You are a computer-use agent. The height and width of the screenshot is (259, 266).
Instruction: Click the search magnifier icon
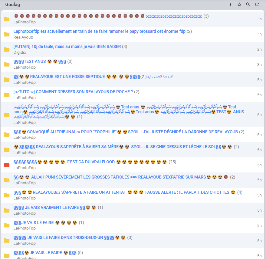248,5
